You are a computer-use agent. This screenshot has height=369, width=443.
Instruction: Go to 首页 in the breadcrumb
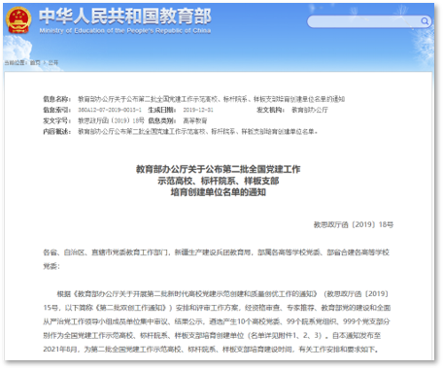point(35,62)
